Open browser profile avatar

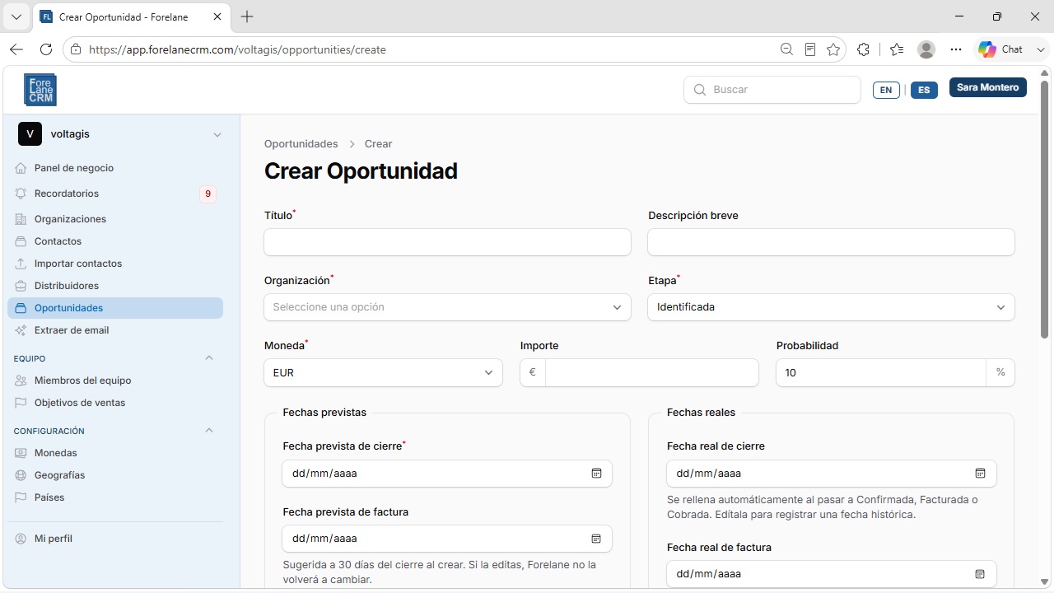click(x=926, y=49)
